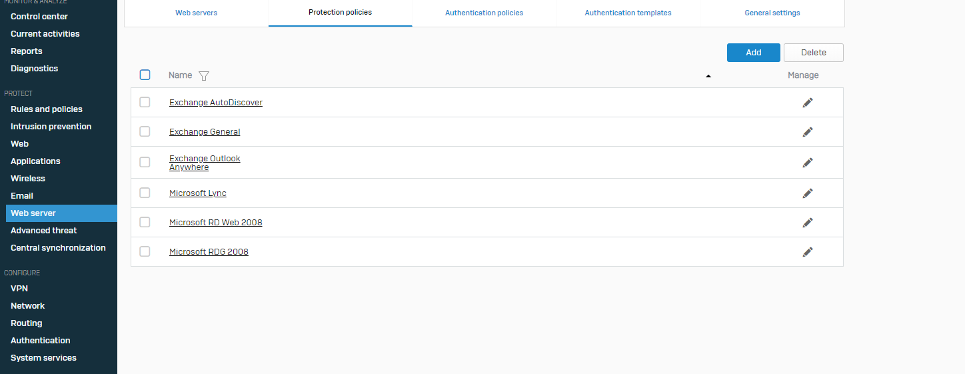This screenshot has width=965, height=374.
Task: Select Diagnostics in the sidebar
Action: pyautogui.click(x=34, y=68)
